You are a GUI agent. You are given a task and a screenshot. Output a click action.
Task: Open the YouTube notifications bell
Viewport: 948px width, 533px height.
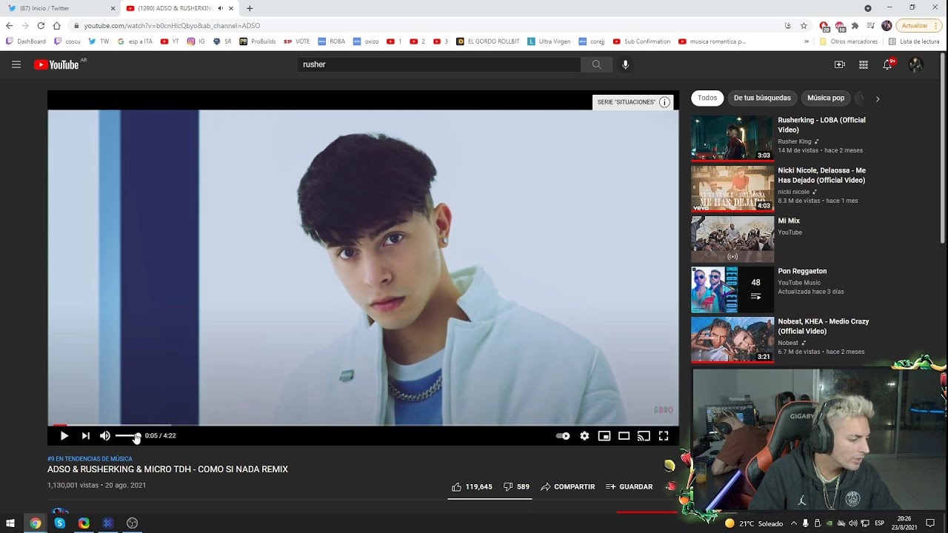pyautogui.click(x=887, y=64)
